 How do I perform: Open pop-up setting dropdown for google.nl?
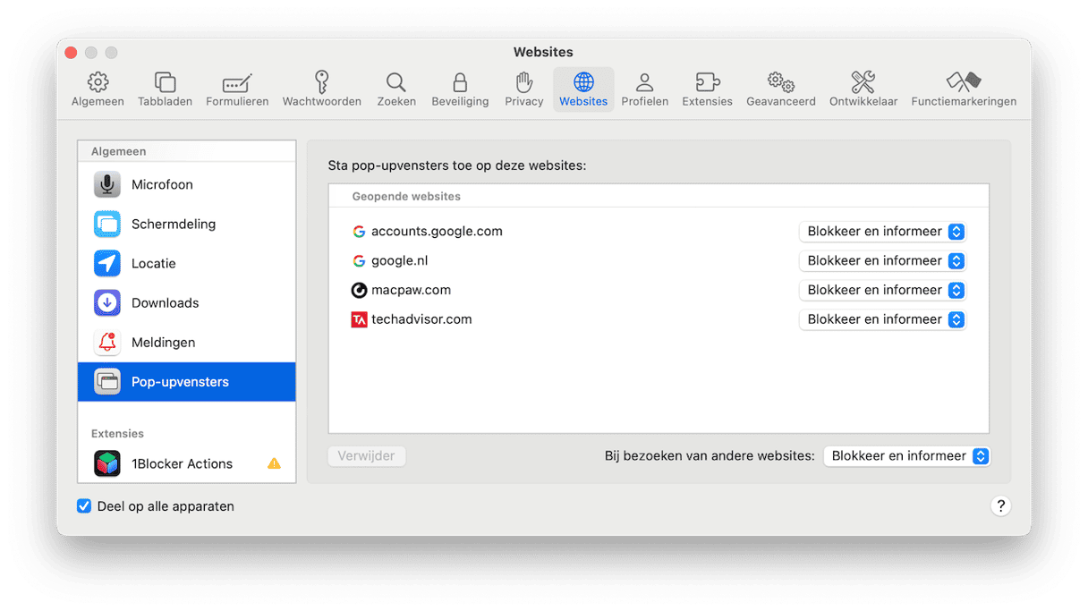pyautogui.click(x=882, y=261)
